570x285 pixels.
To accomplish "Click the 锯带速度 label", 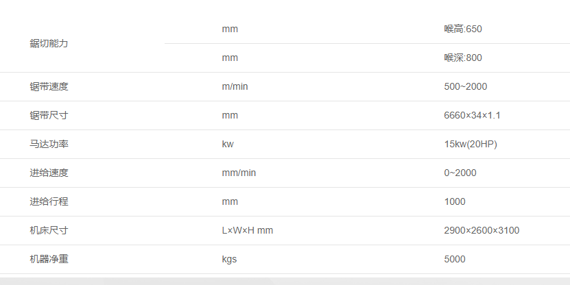I will click(x=49, y=86).
